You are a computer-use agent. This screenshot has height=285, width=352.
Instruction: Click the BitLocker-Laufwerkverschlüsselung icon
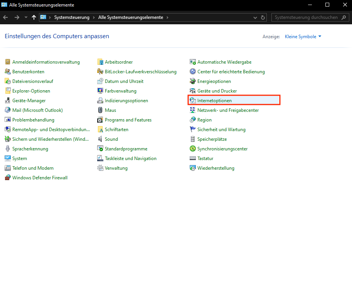(x=100, y=72)
